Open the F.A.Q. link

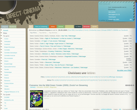pyautogui.click(x=86, y=30)
